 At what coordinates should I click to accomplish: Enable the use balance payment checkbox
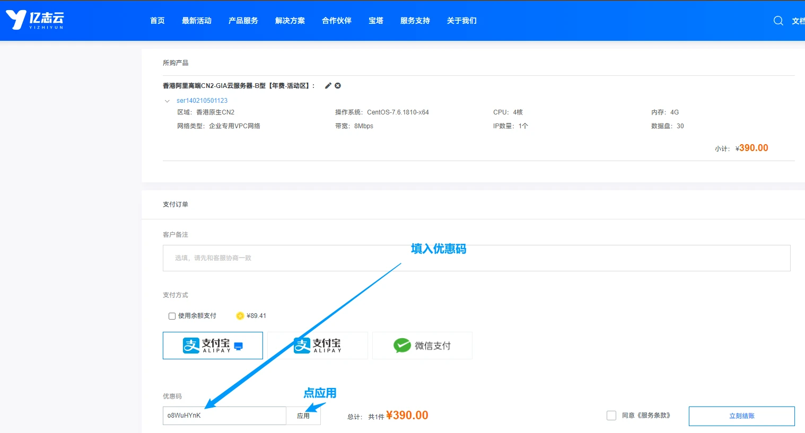click(x=172, y=316)
